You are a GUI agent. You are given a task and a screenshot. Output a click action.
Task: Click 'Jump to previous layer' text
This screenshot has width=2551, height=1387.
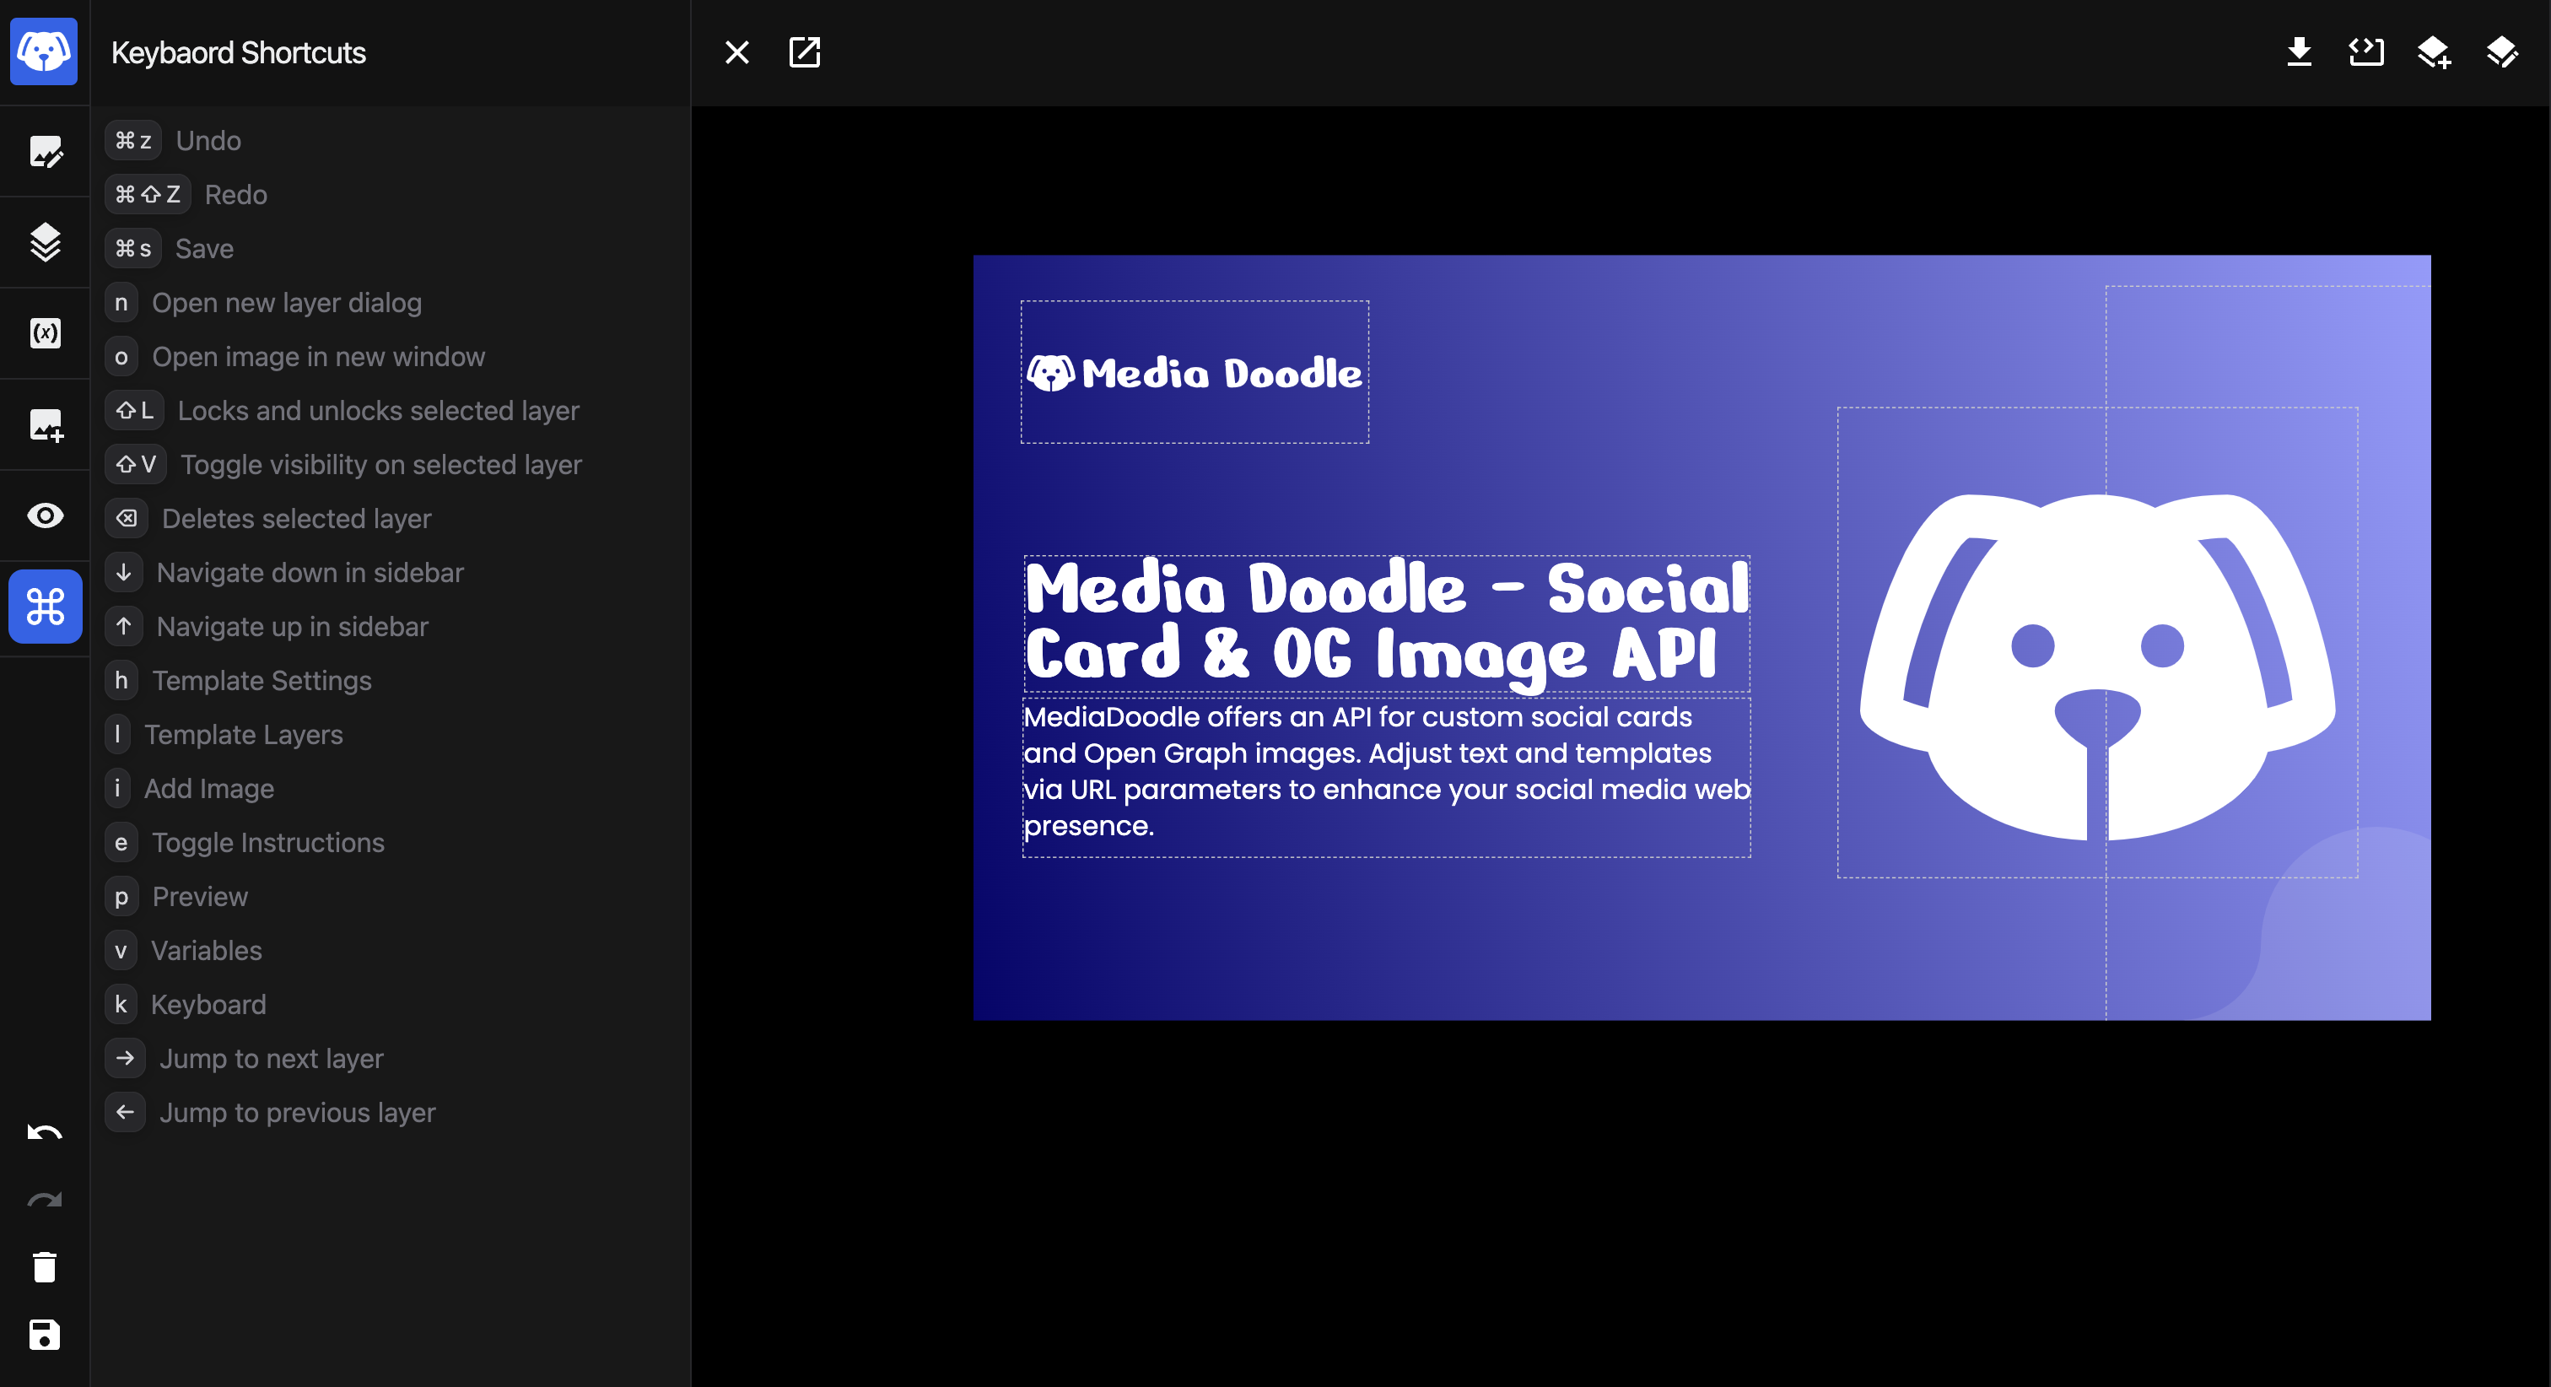point(297,1113)
